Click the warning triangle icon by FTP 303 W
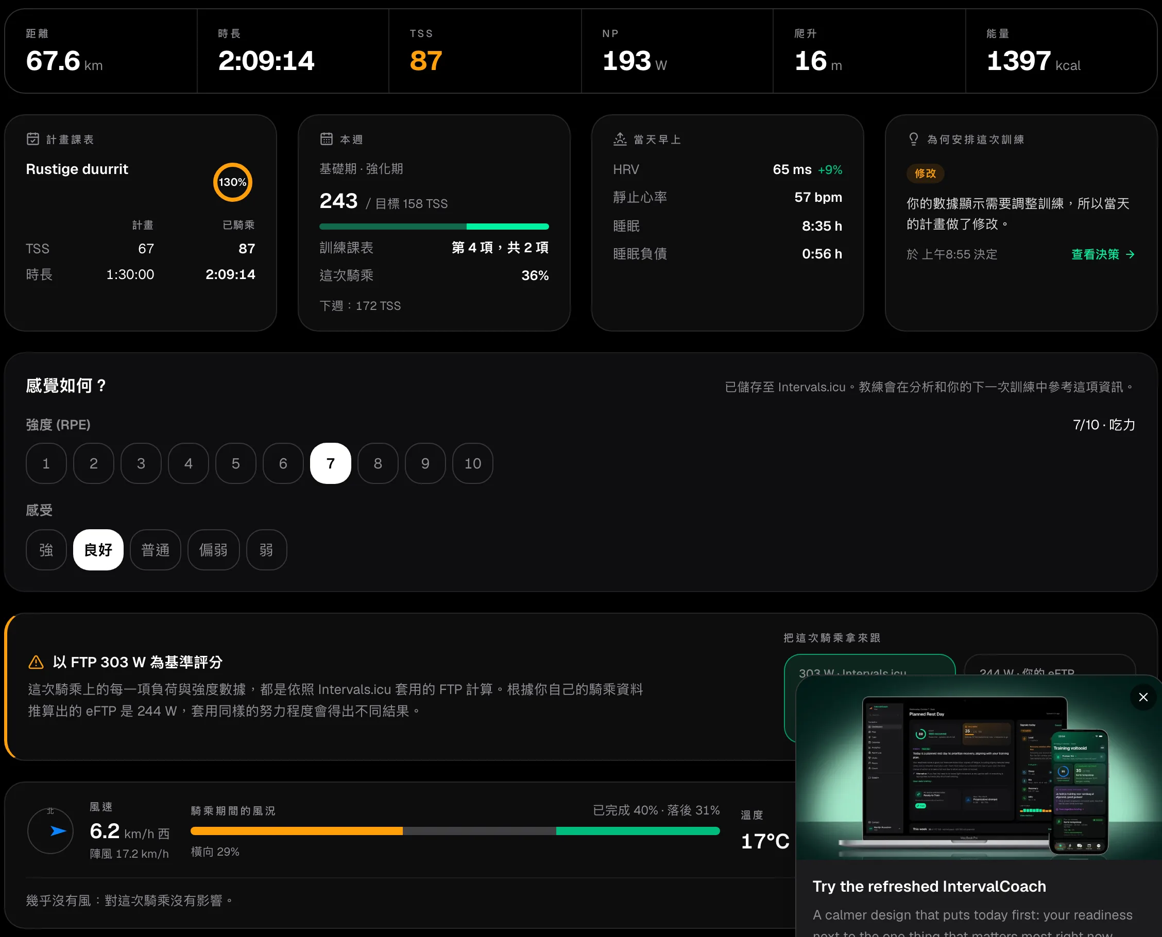 (x=36, y=662)
